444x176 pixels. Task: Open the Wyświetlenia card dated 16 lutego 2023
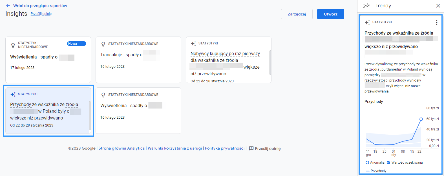click(138, 110)
